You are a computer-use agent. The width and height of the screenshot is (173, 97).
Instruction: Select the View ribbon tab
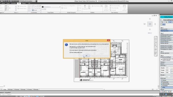point(19,3)
